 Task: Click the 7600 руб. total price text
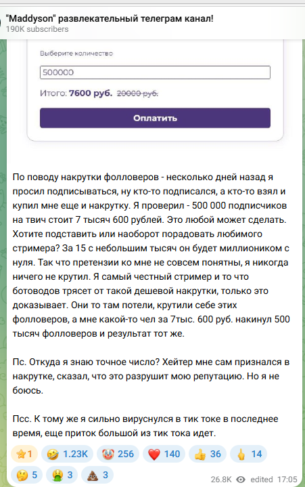click(91, 93)
